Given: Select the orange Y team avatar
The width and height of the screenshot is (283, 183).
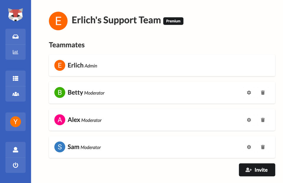Looking at the screenshot, I should [16, 122].
